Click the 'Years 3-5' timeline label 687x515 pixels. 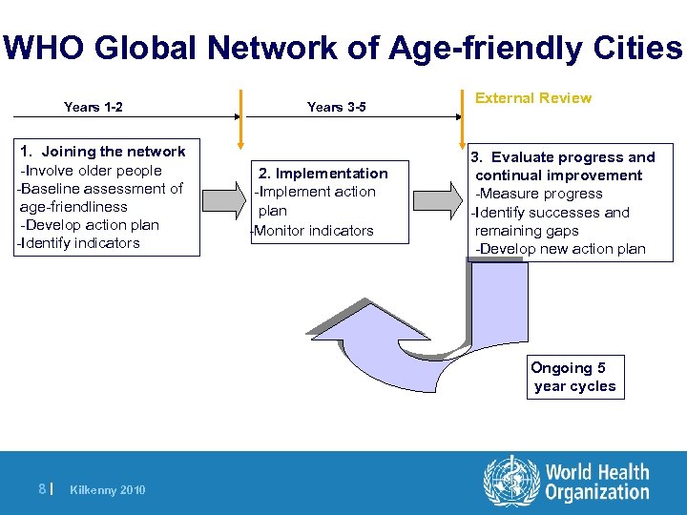(336, 107)
